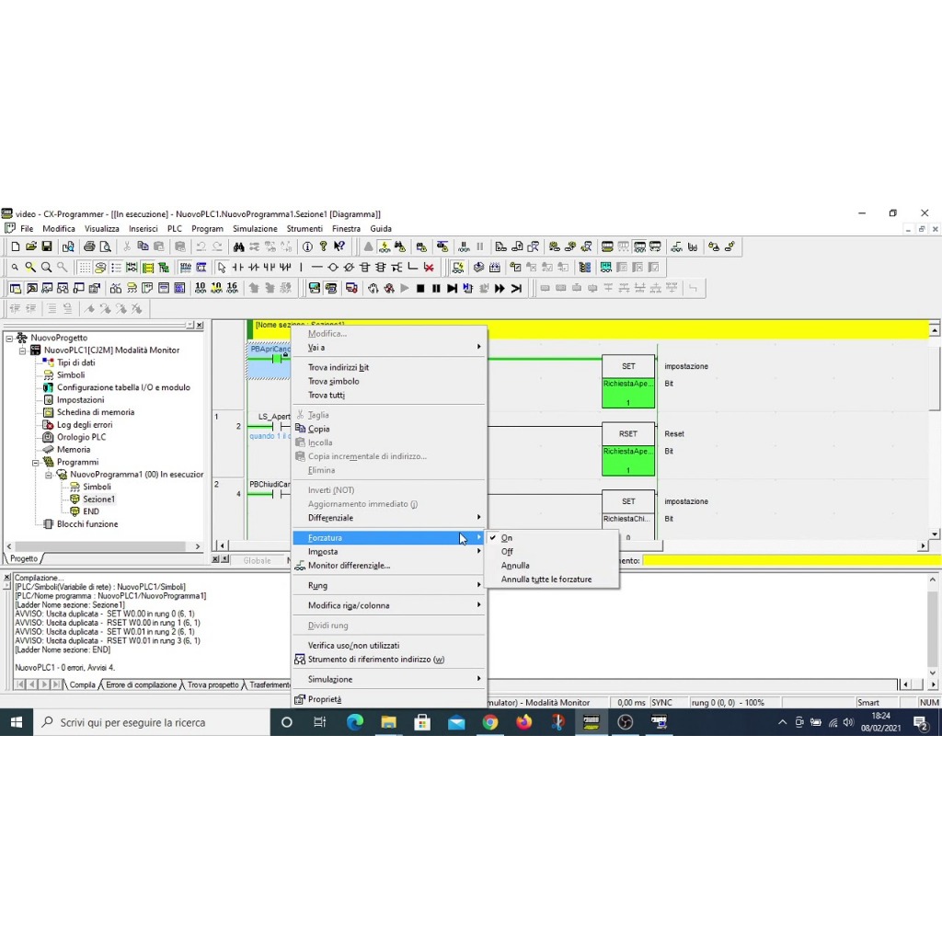Click the Print printer icon

click(x=89, y=247)
